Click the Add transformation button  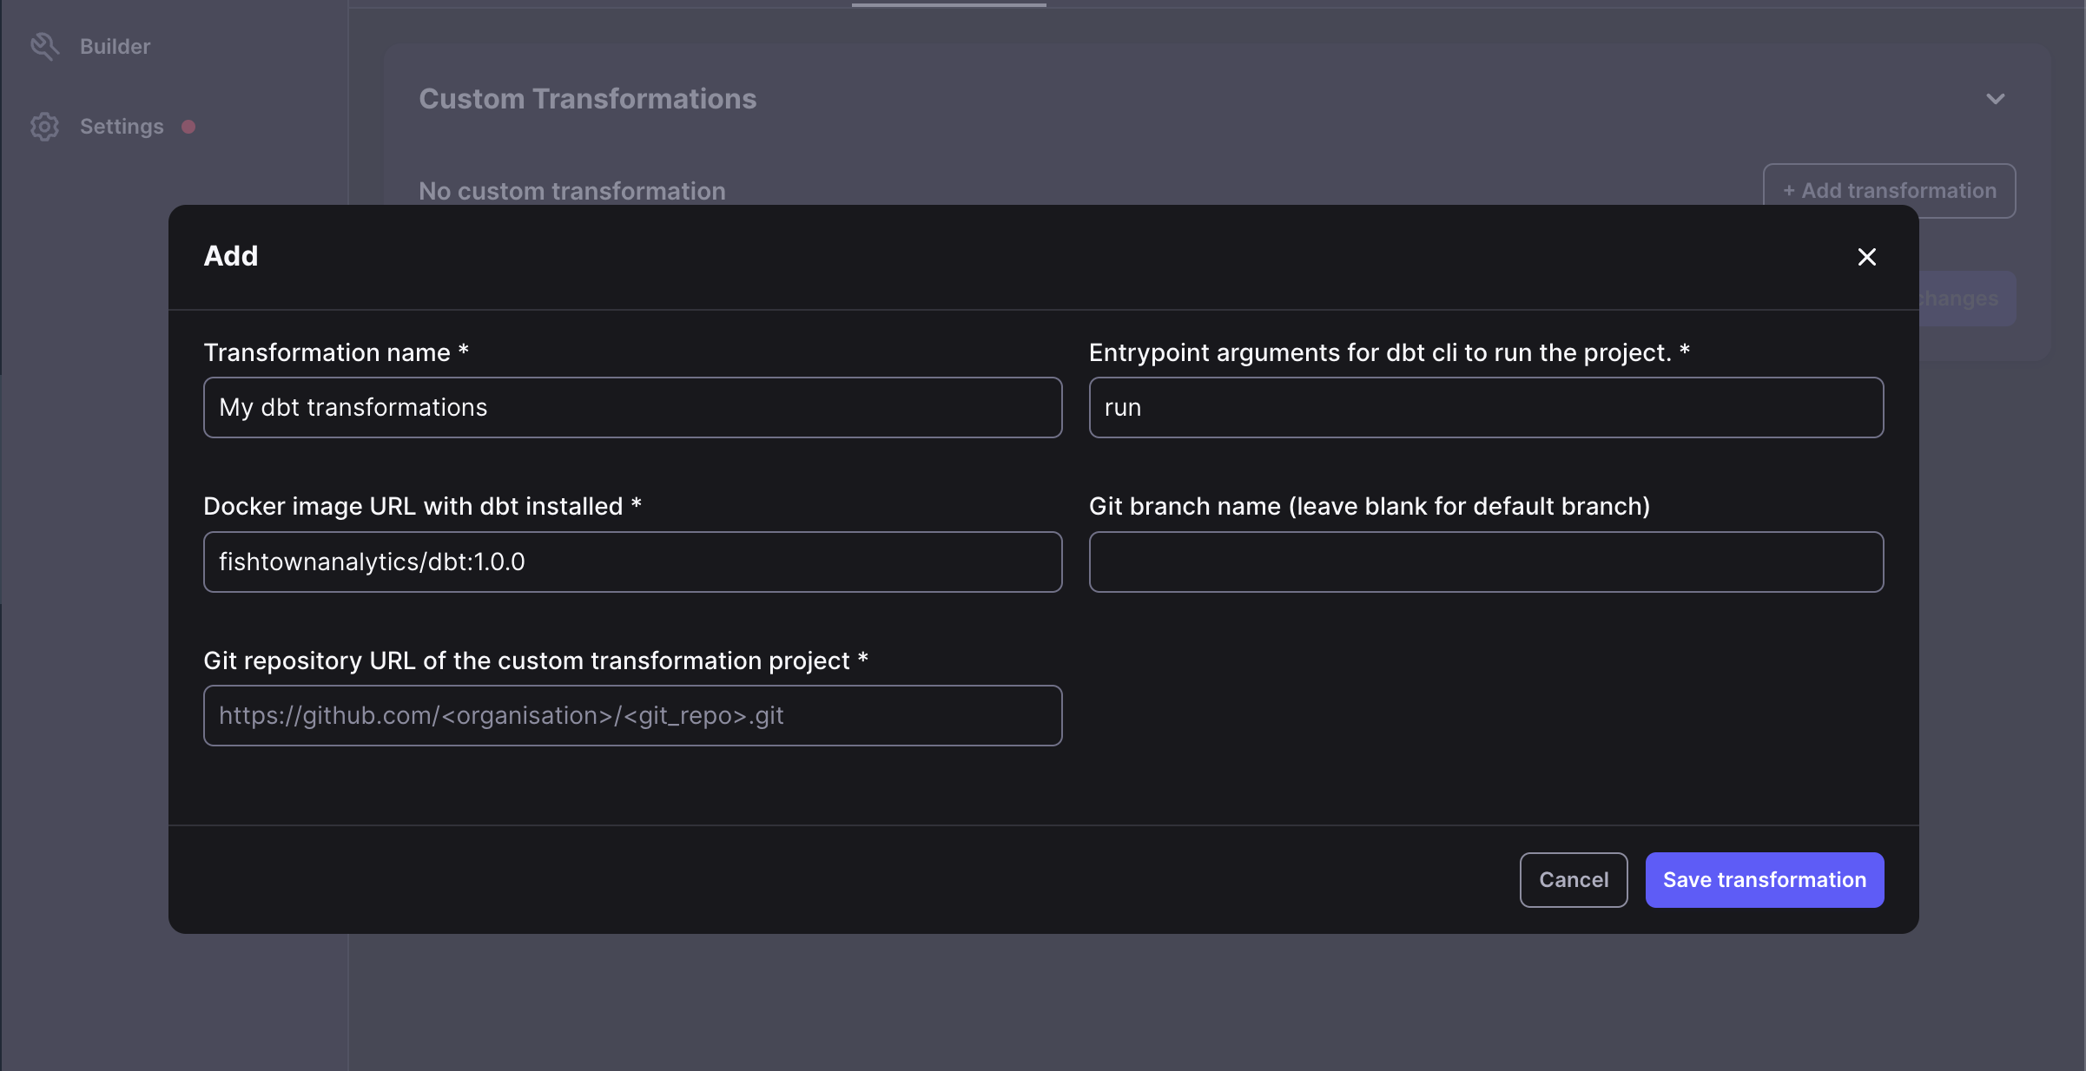(1889, 191)
